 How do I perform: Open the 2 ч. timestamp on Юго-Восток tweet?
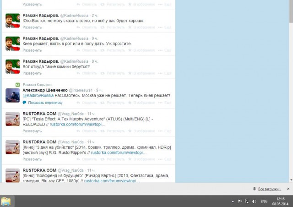[x=95, y=16]
